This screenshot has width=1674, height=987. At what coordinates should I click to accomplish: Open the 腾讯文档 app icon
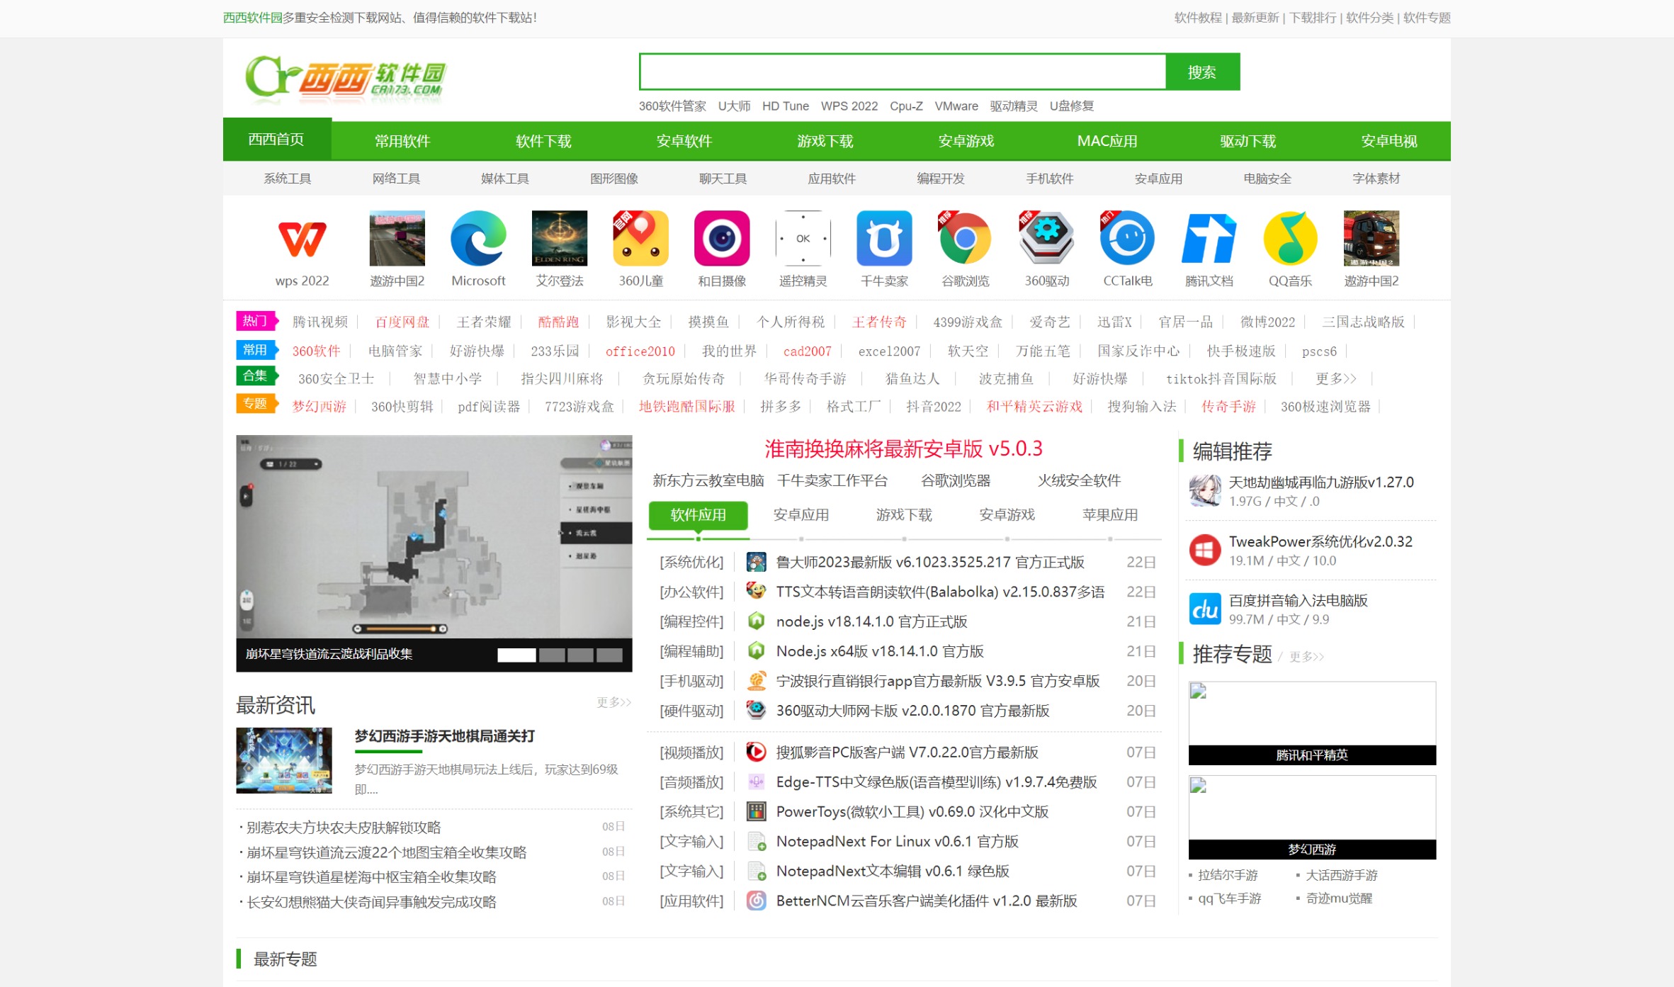point(1209,238)
